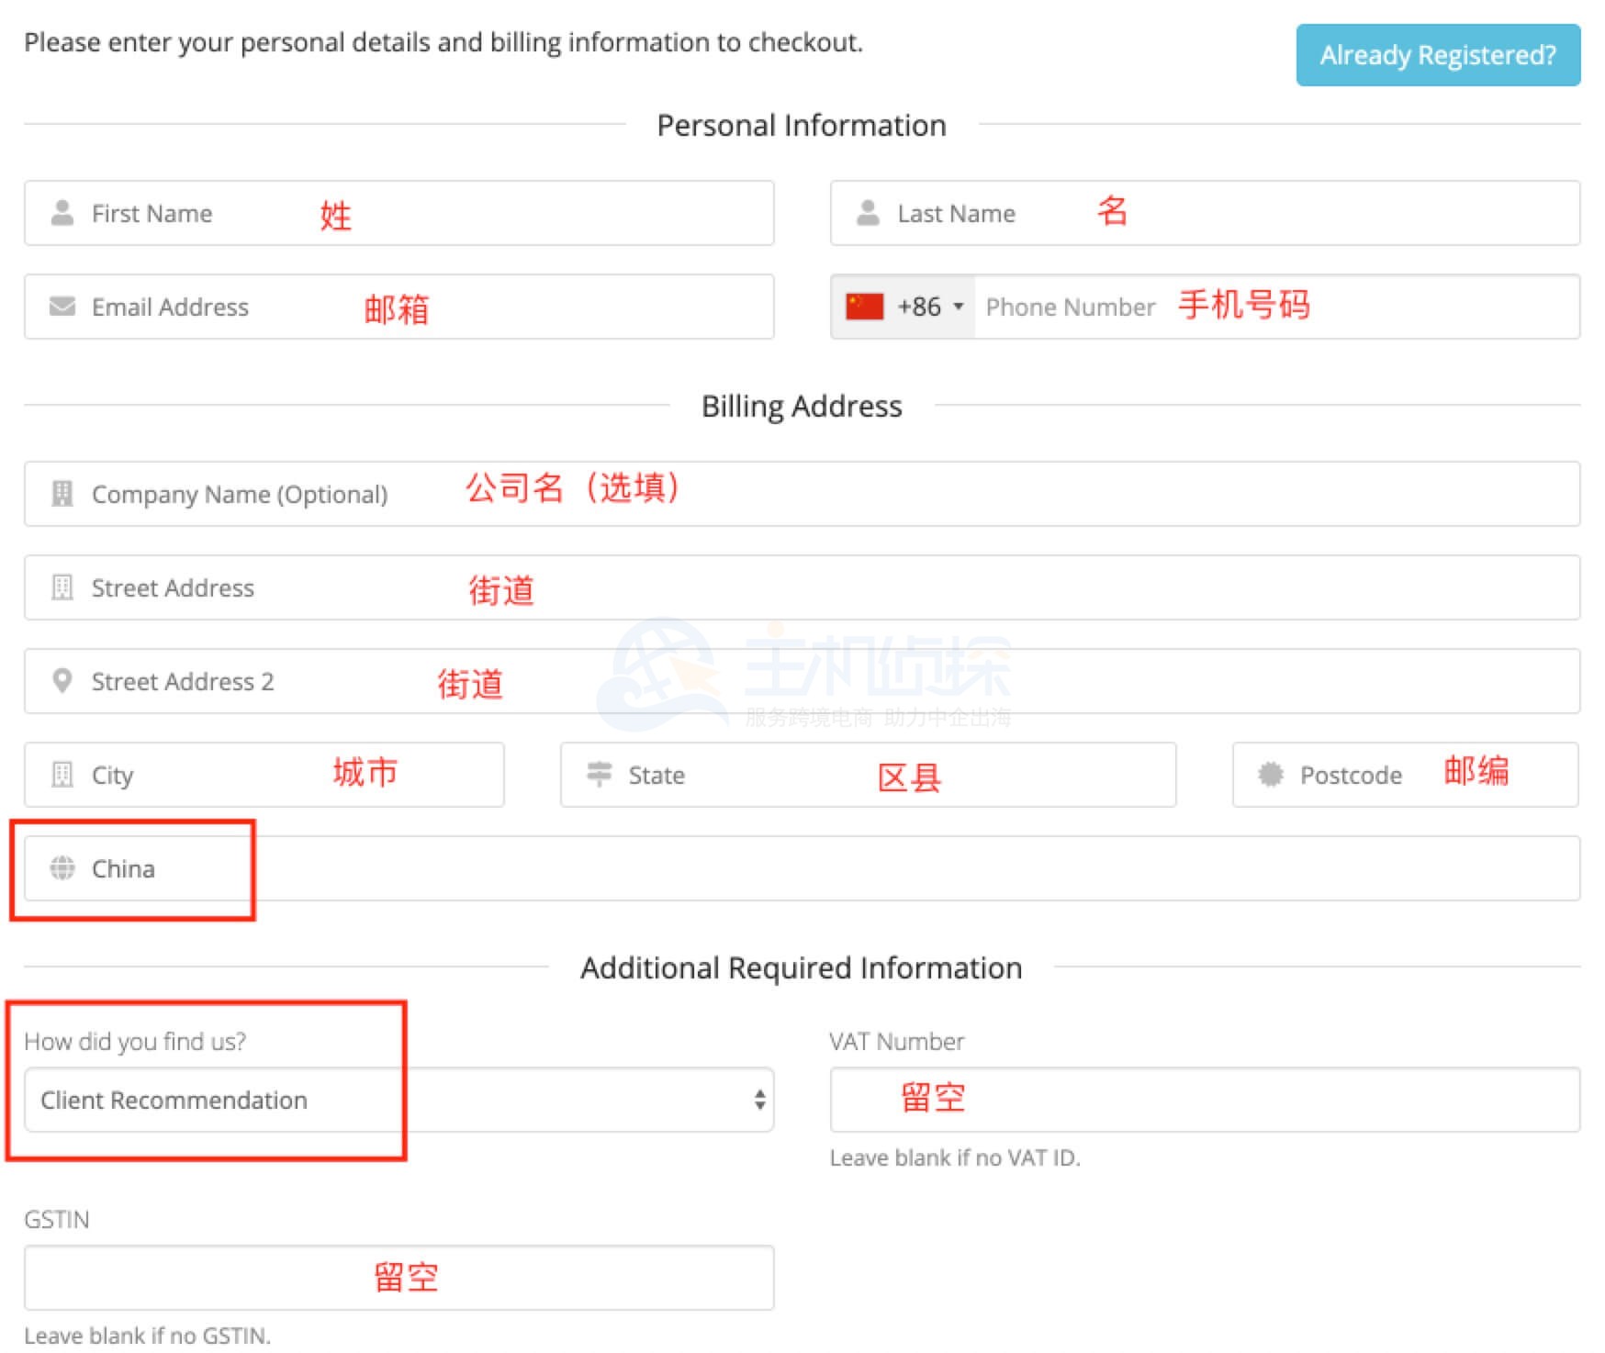
Task: Click the Email Address envelope icon
Action: pyautogui.click(x=62, y=306)
